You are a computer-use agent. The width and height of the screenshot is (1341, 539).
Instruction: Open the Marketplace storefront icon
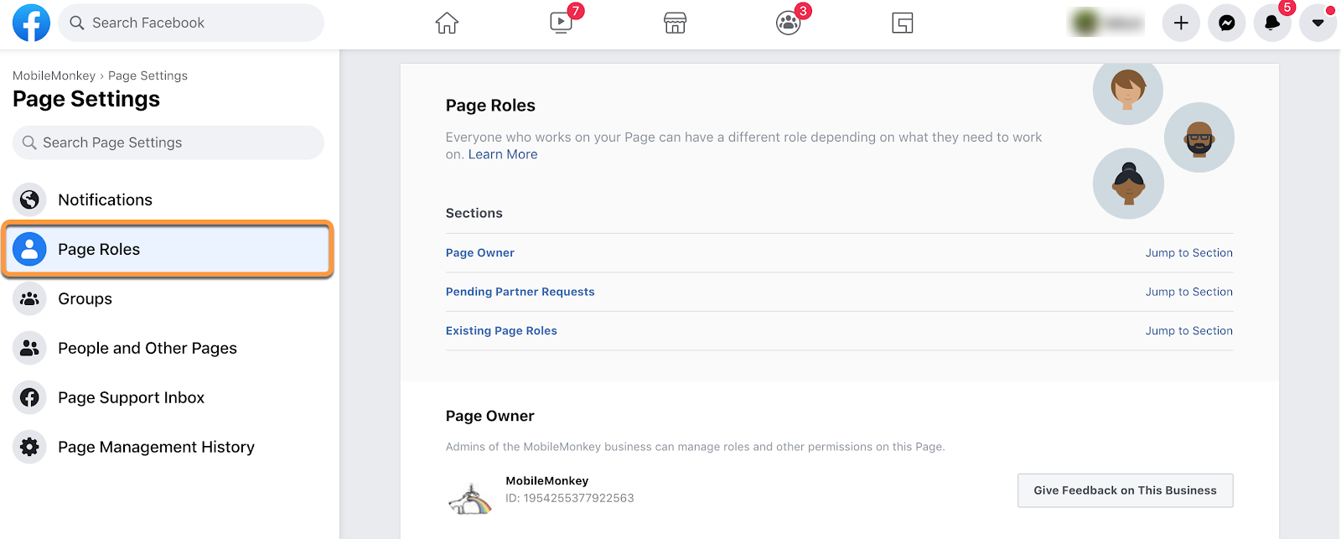[675, 23]
